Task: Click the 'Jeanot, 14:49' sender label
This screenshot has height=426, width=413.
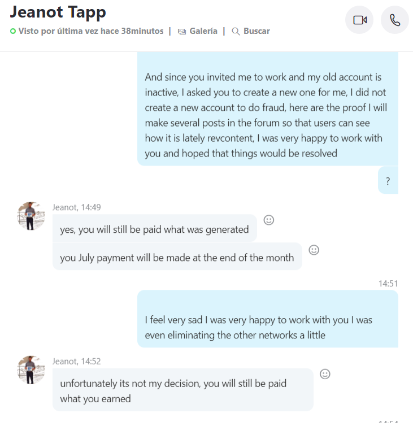Action: pos(77,207)
